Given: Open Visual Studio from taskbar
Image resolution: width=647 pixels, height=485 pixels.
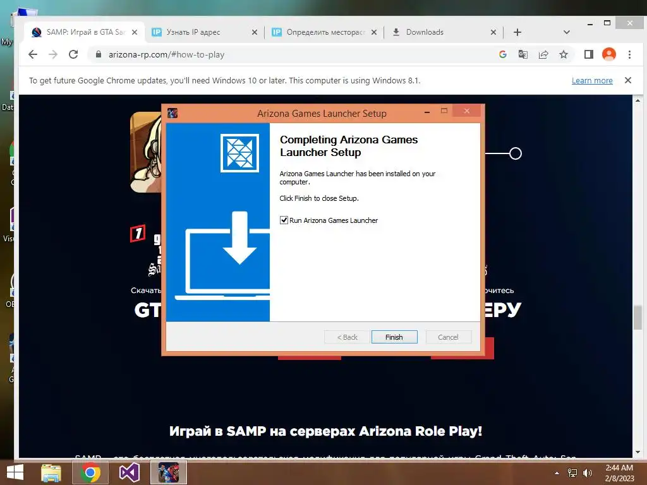Looking at the screenshot, I should [x=130, y=472].
